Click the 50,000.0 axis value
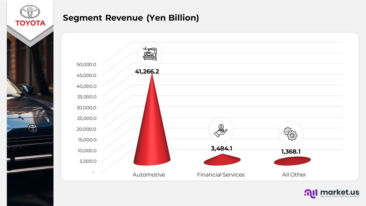 86,64
